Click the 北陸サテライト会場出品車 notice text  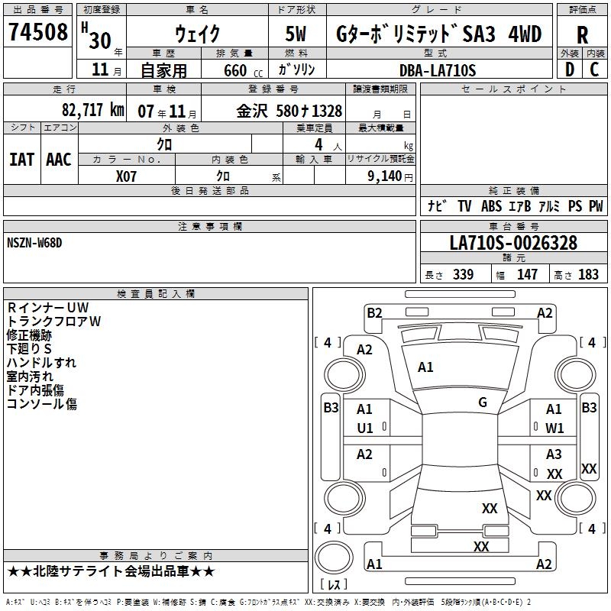(111, 571)
